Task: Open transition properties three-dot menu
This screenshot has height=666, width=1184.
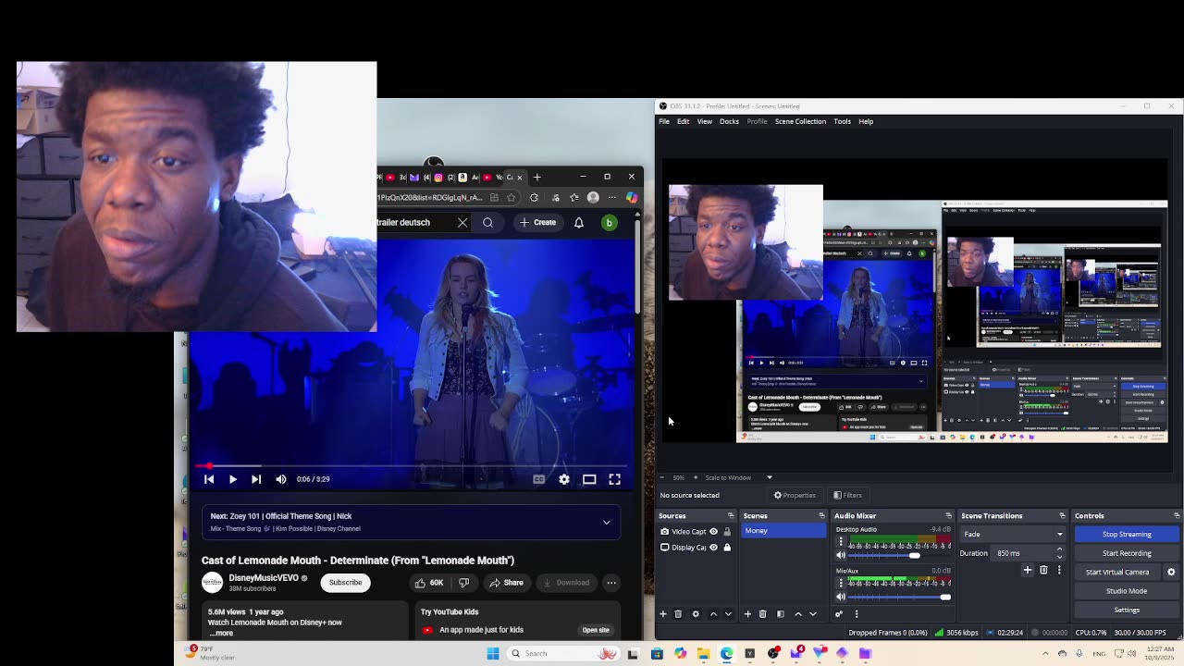Action: click(x=1059, y=571)
